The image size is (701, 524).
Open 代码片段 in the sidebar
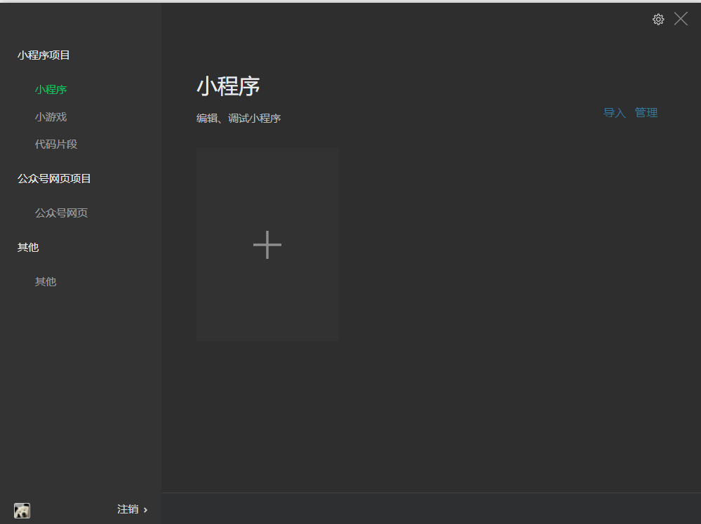(56, 144)
